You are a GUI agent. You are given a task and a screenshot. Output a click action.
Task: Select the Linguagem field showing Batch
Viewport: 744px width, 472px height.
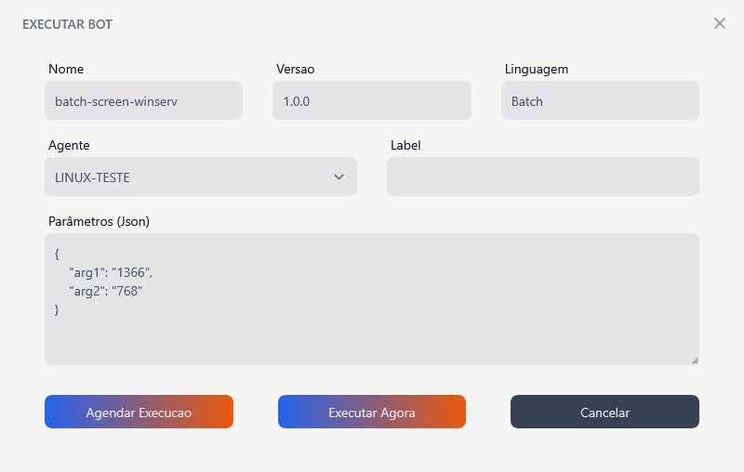[x=600, y=100]
